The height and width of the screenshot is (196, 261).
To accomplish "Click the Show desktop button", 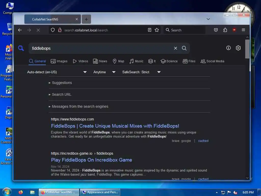I will coord(259,192).
